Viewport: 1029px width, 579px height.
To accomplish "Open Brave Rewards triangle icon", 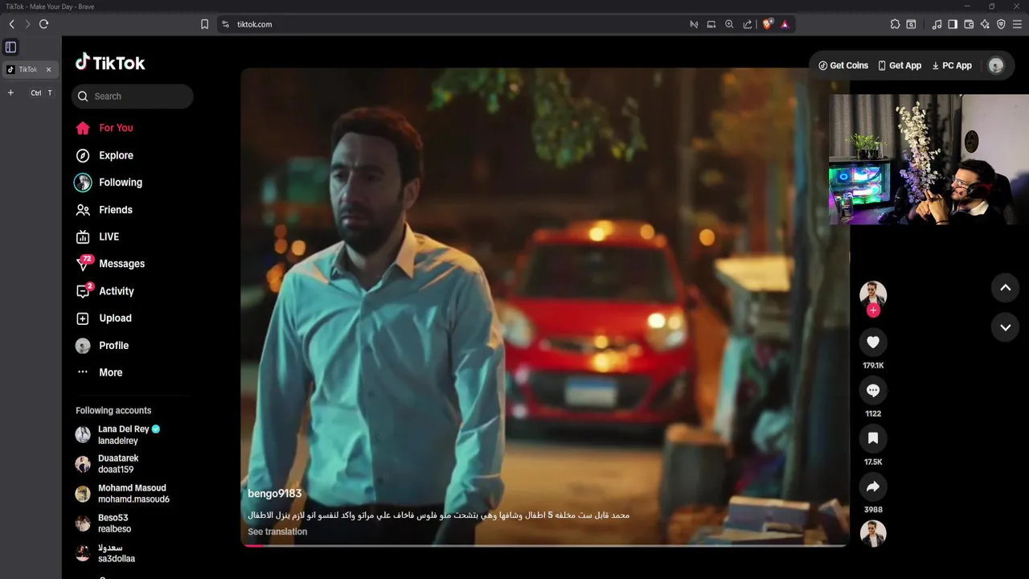I will (785, 24).
